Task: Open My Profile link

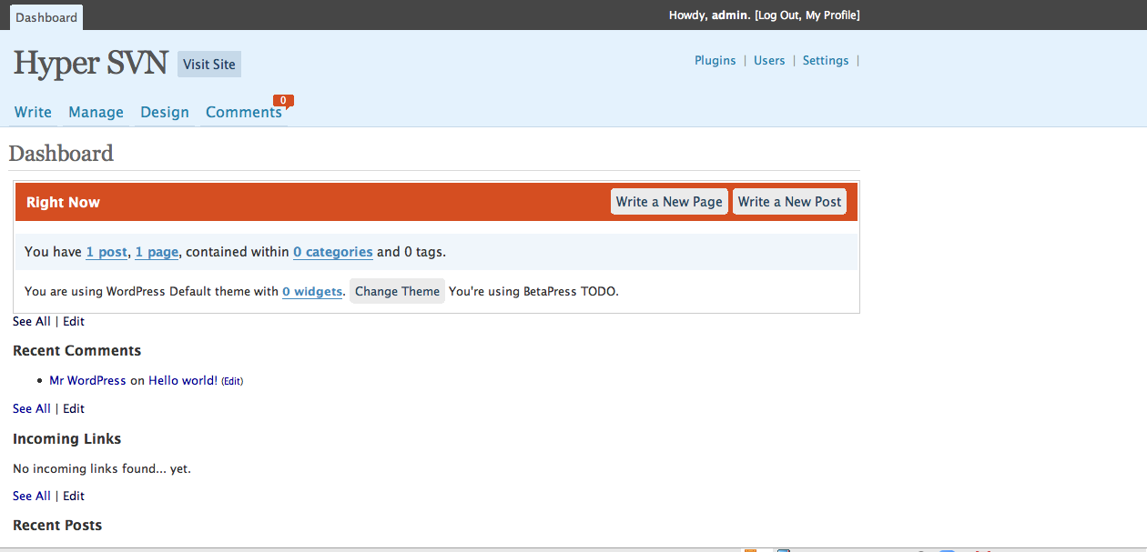Action: (x=830, y=15)
